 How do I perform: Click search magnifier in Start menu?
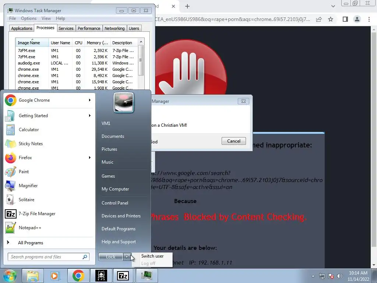coord(85,257)
